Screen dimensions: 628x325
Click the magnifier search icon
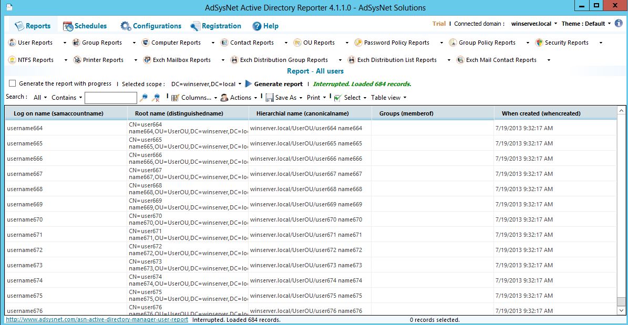[143, 97]
